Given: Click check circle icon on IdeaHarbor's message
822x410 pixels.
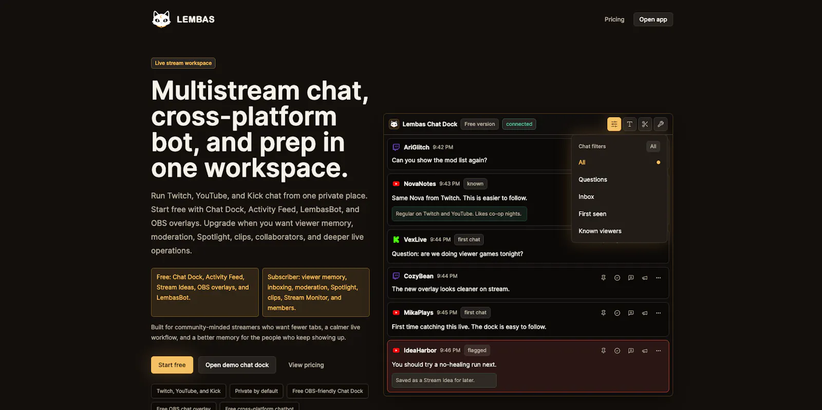Looking at the screenshot, I should 617,350.
